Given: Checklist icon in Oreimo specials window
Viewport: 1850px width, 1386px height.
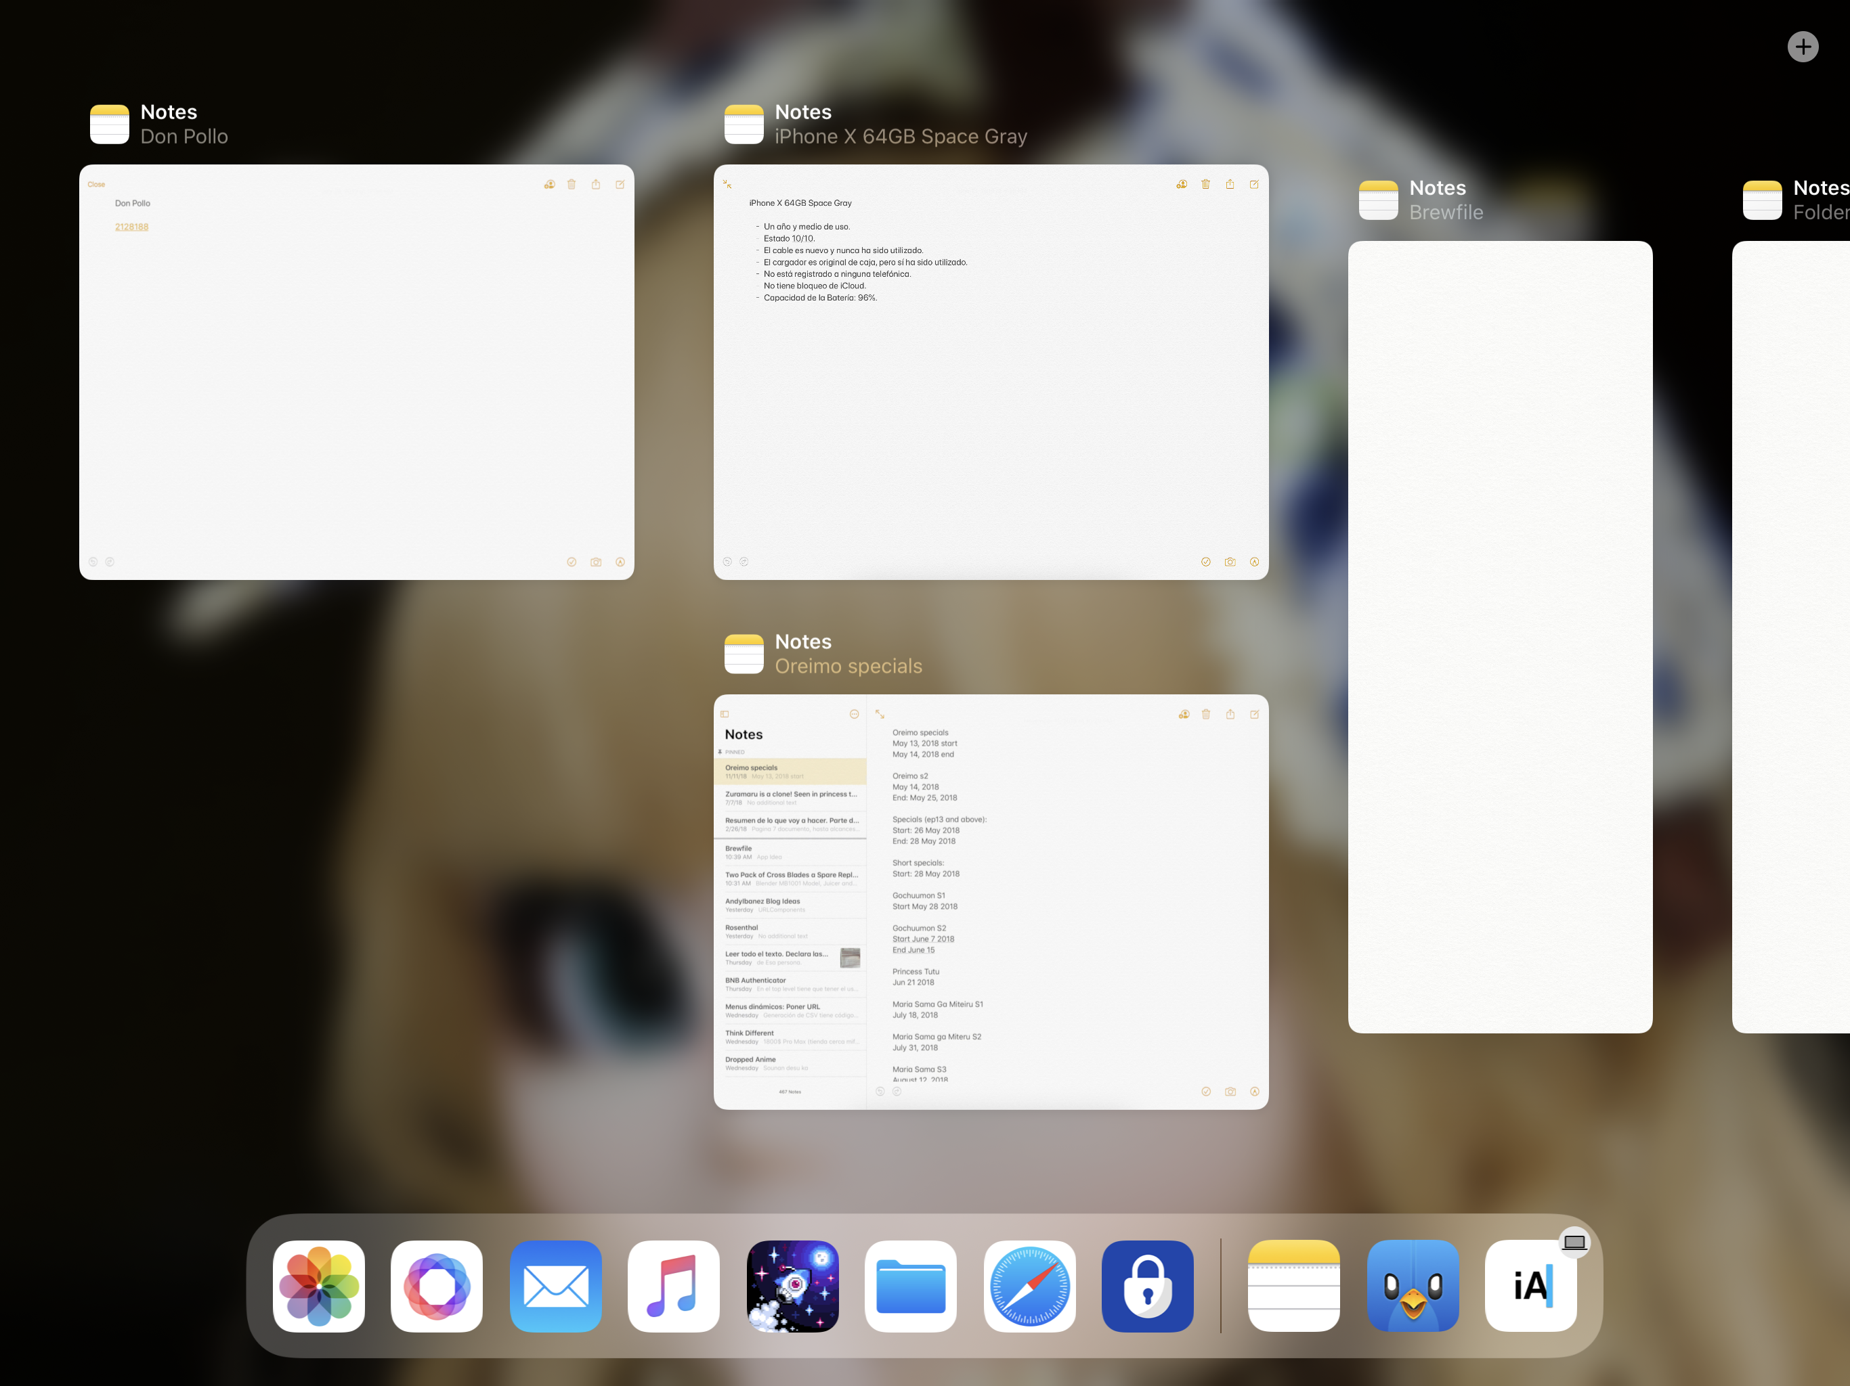Looking at the screenshot, I should (x=1205, y=1092).
